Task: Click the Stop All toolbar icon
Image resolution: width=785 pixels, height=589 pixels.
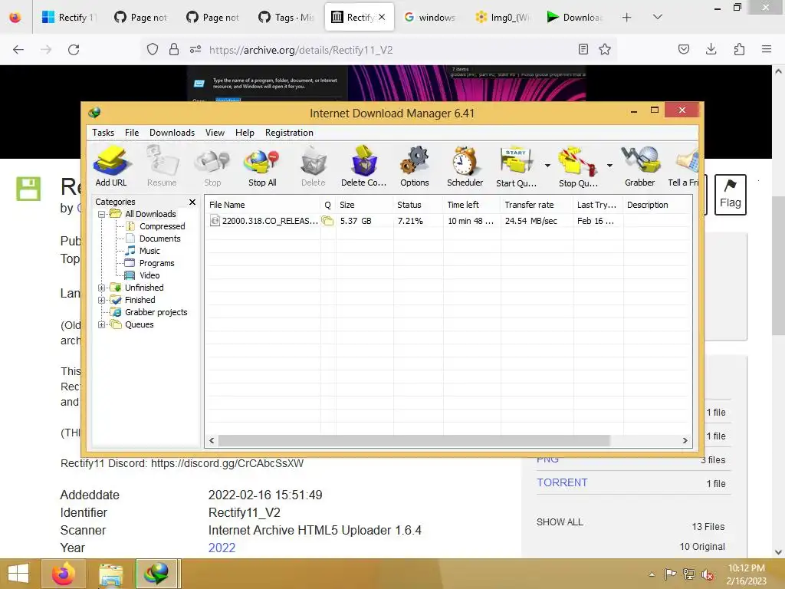Action: [x=262, y=166]
